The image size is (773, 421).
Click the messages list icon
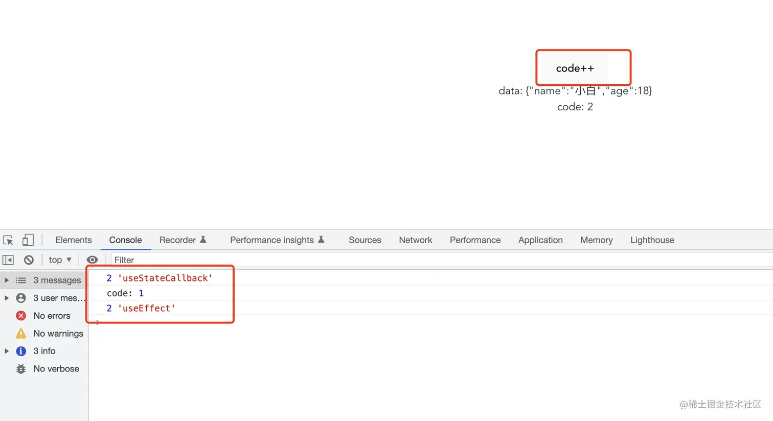point(21,280)
